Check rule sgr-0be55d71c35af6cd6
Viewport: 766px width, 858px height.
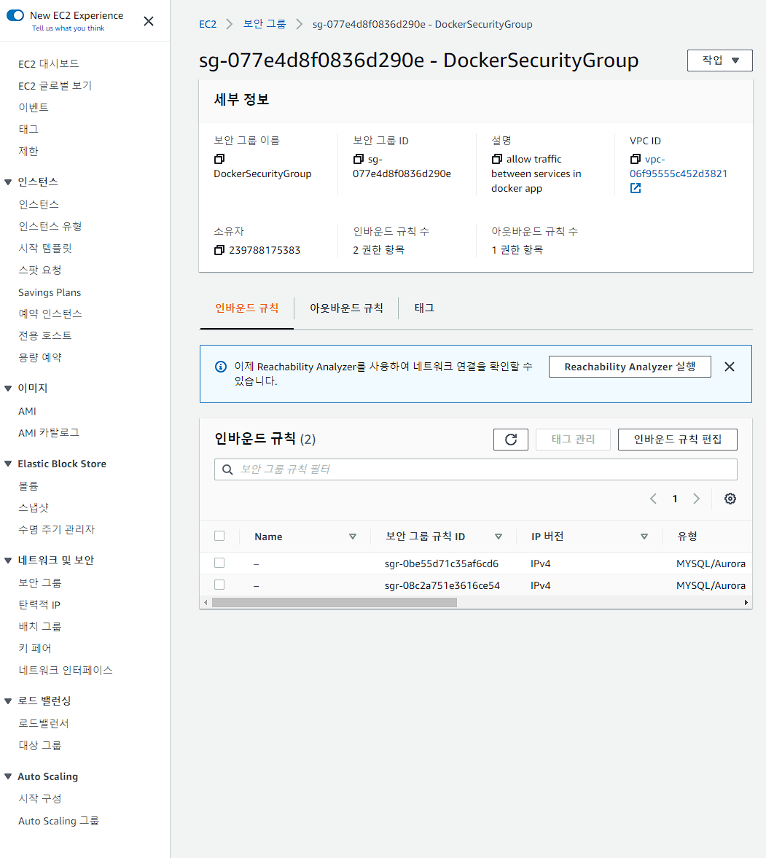click(x=219, y=563)
